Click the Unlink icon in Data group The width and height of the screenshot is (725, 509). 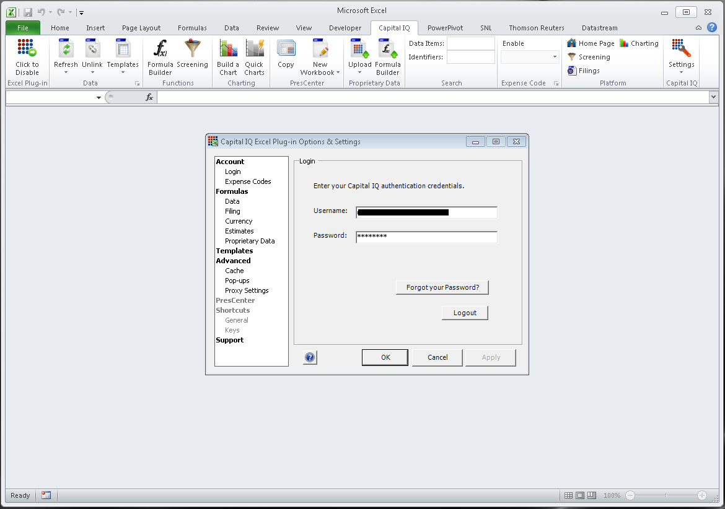pos(92,48)
